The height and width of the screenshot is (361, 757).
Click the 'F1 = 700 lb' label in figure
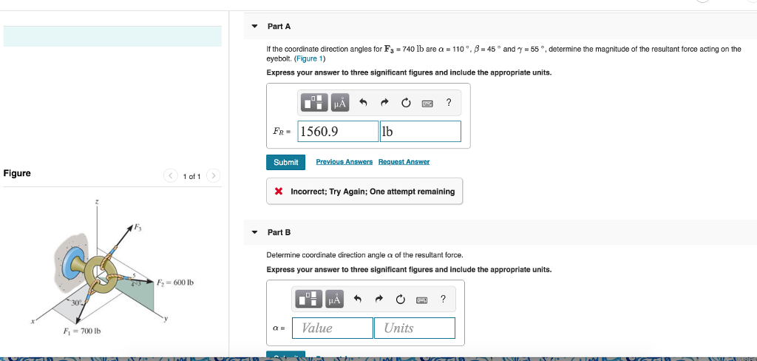tap(82, 331)
